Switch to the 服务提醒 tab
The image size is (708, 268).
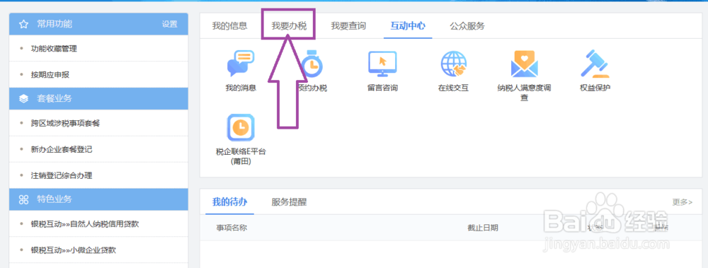[x=289, y=202]
